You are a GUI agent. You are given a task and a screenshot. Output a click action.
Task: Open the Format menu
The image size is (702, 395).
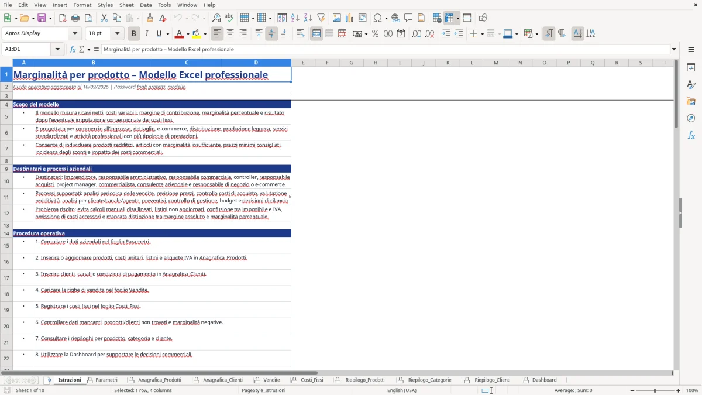(82, 5)
